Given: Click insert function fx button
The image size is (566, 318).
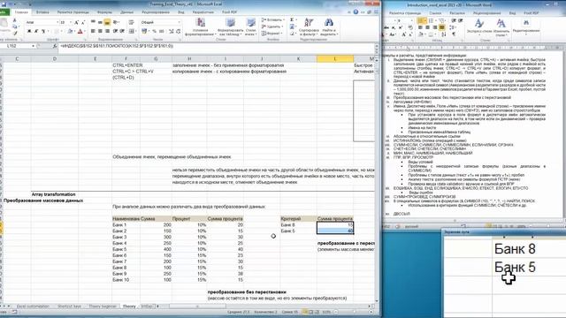Looking at the screenshot, I should [x=55, y=46].
